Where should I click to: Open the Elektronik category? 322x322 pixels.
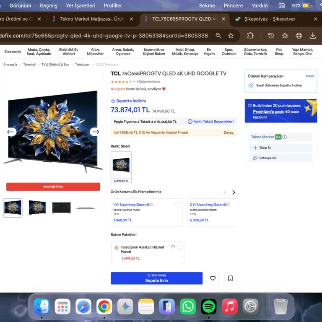(x=13, y=52)
